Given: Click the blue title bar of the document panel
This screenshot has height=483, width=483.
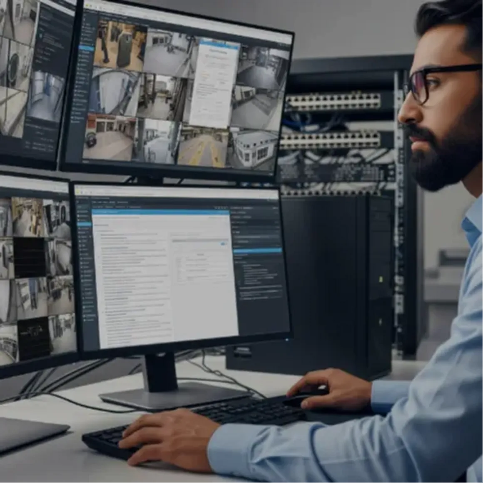Looking at the screenshot, I should [160, 212].
